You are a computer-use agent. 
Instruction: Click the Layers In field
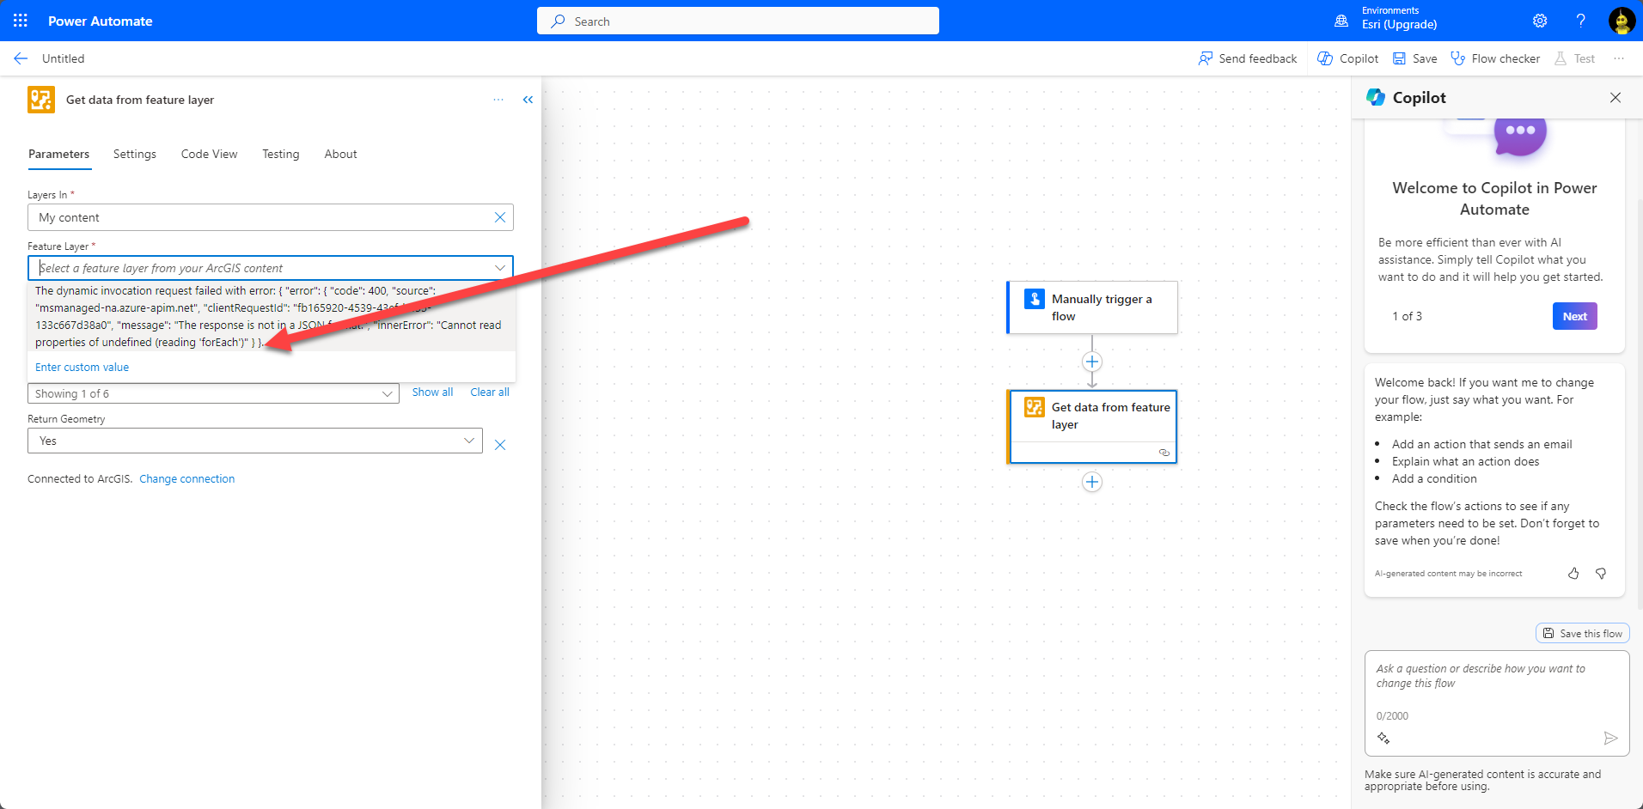[x=270, y=217]
